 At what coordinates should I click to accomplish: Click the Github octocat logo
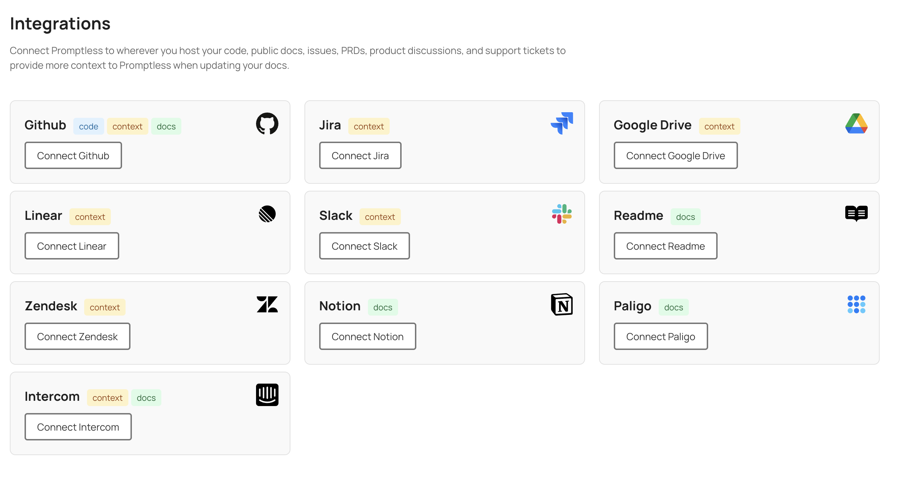point(267,124)
